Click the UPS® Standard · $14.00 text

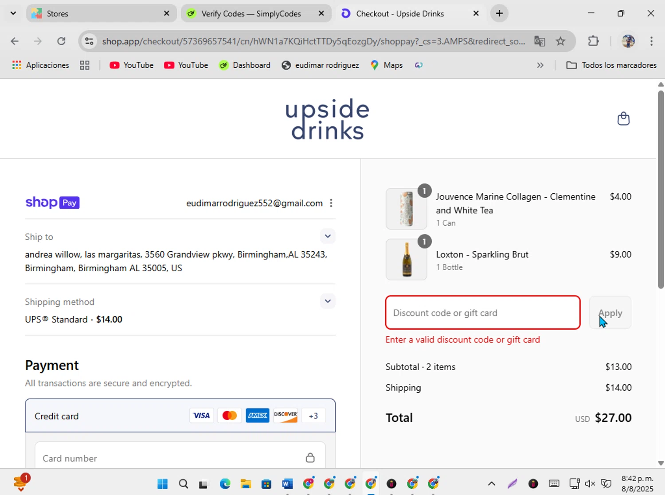(x=74, y=320)
